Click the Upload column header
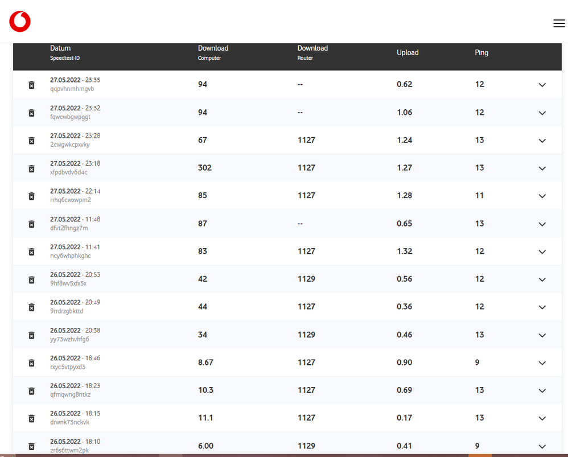This screenshot has width=568, height=457. 408,52
